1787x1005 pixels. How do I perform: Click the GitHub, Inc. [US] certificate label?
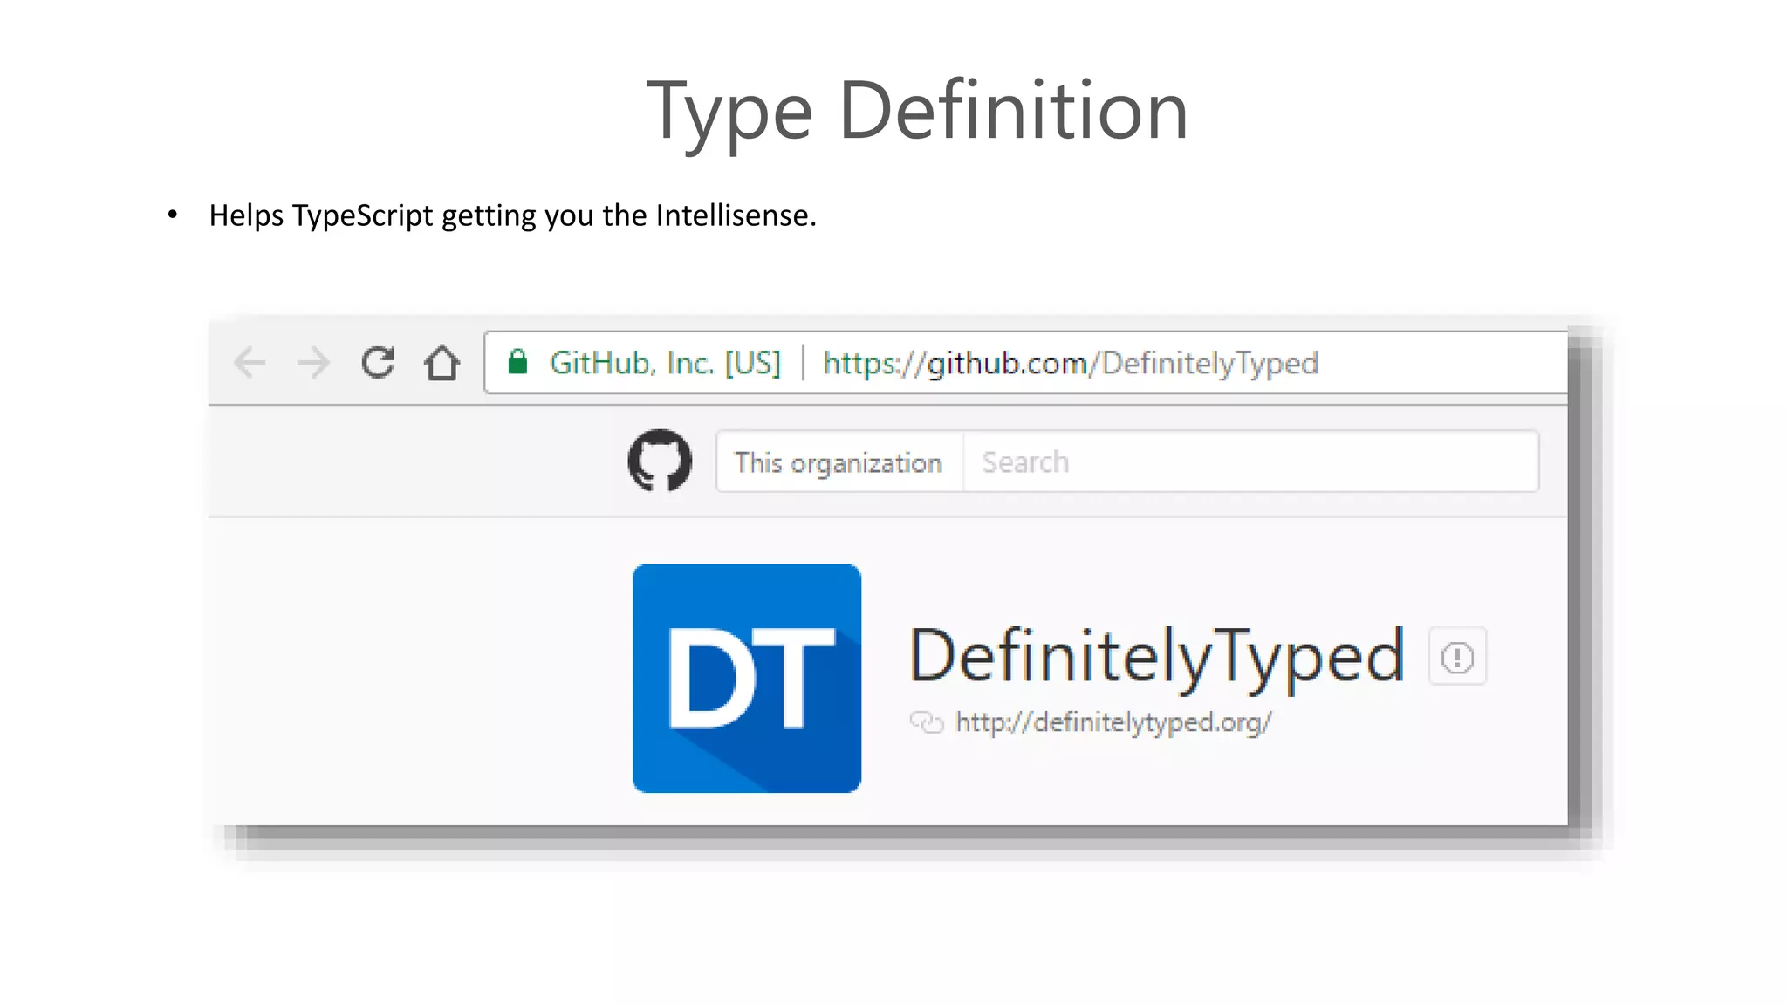pos(665,363)
